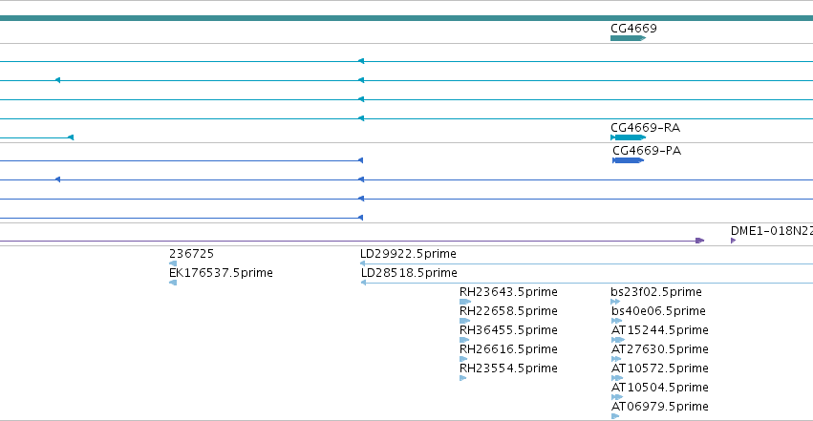Click the arrow glyph under RH23554.5prime

(x=463, y=378)
